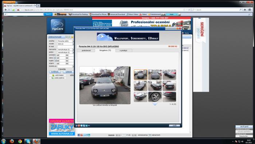Click the vyhledat search button

click(68, 72)
